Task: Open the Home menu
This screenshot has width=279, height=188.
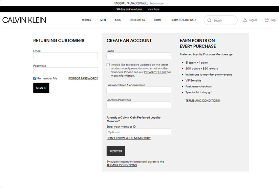Action: tap(158, 20)
